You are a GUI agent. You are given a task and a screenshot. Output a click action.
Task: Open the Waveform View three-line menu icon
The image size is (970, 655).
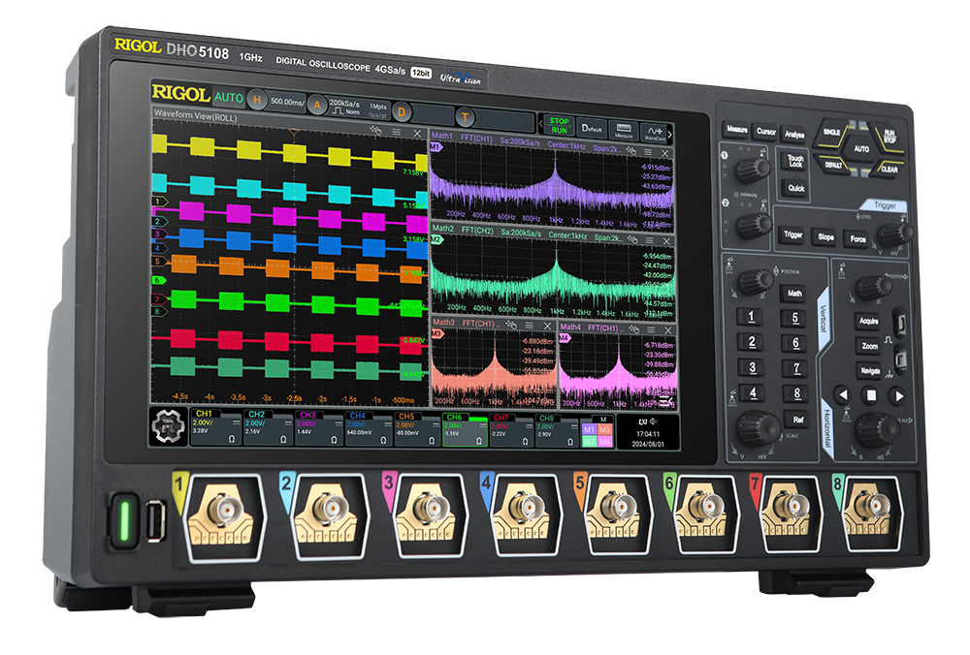397,132
